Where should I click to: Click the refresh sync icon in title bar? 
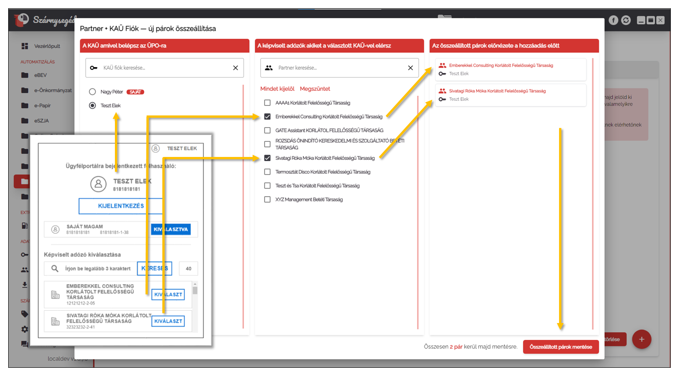(626, 20)
